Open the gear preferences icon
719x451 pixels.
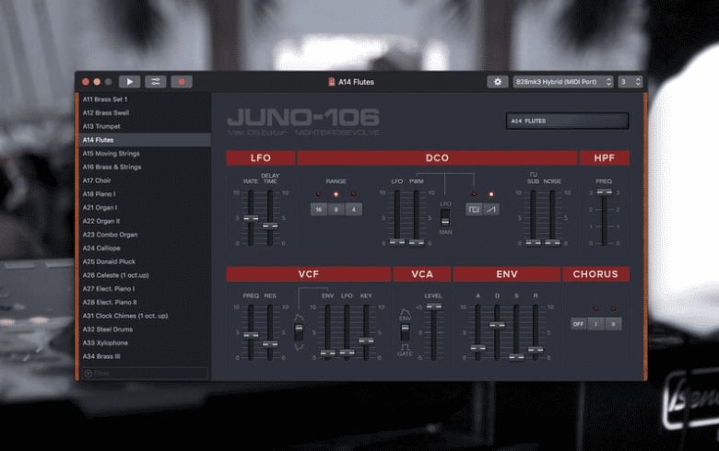(x=498, y=82)
